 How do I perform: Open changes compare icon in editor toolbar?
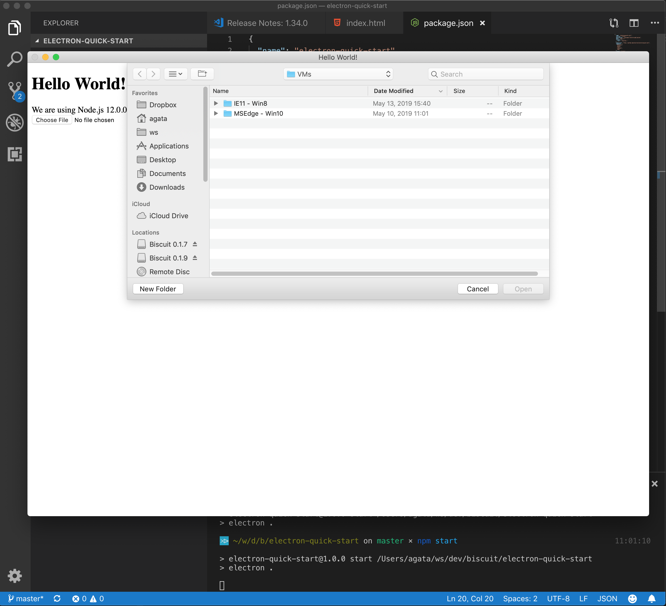tap(614, 23)
